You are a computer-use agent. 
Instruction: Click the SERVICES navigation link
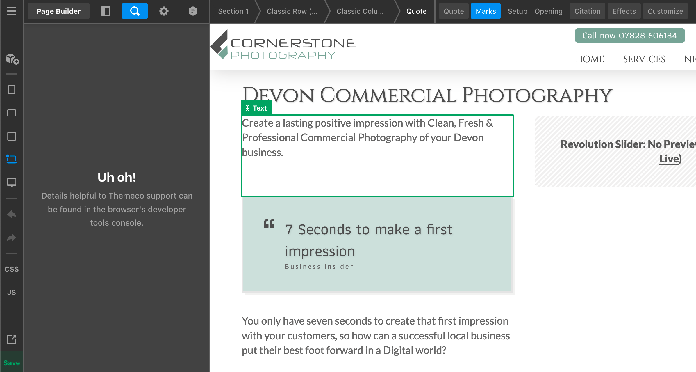pos(644,59)
